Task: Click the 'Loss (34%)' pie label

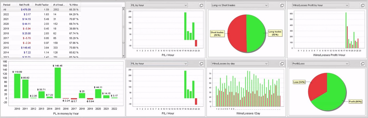Action: (300, 82)
